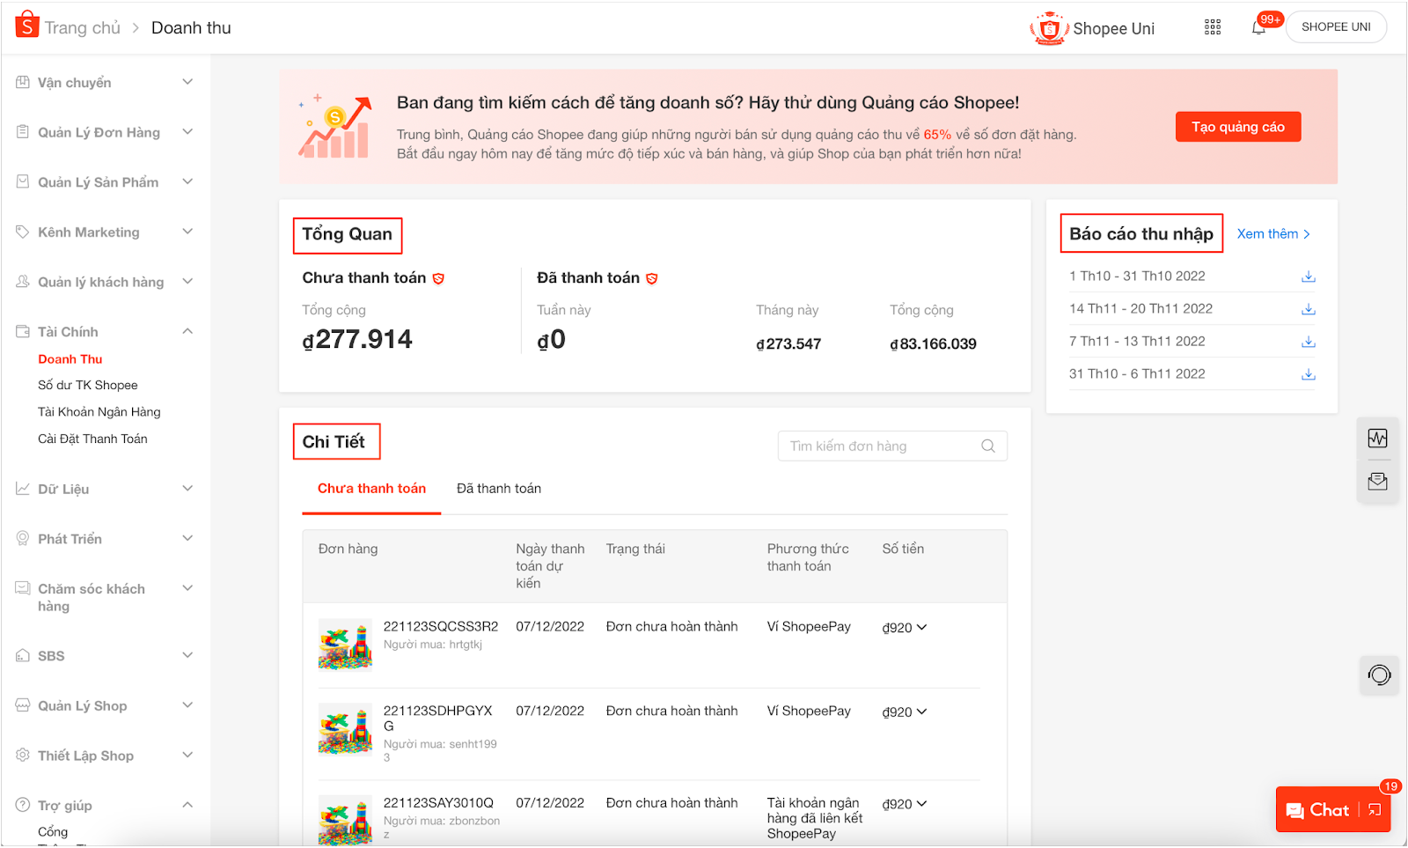Open the notifications bell with 99+ badge
1408x848 pixels.
[x=1258, y=27]
